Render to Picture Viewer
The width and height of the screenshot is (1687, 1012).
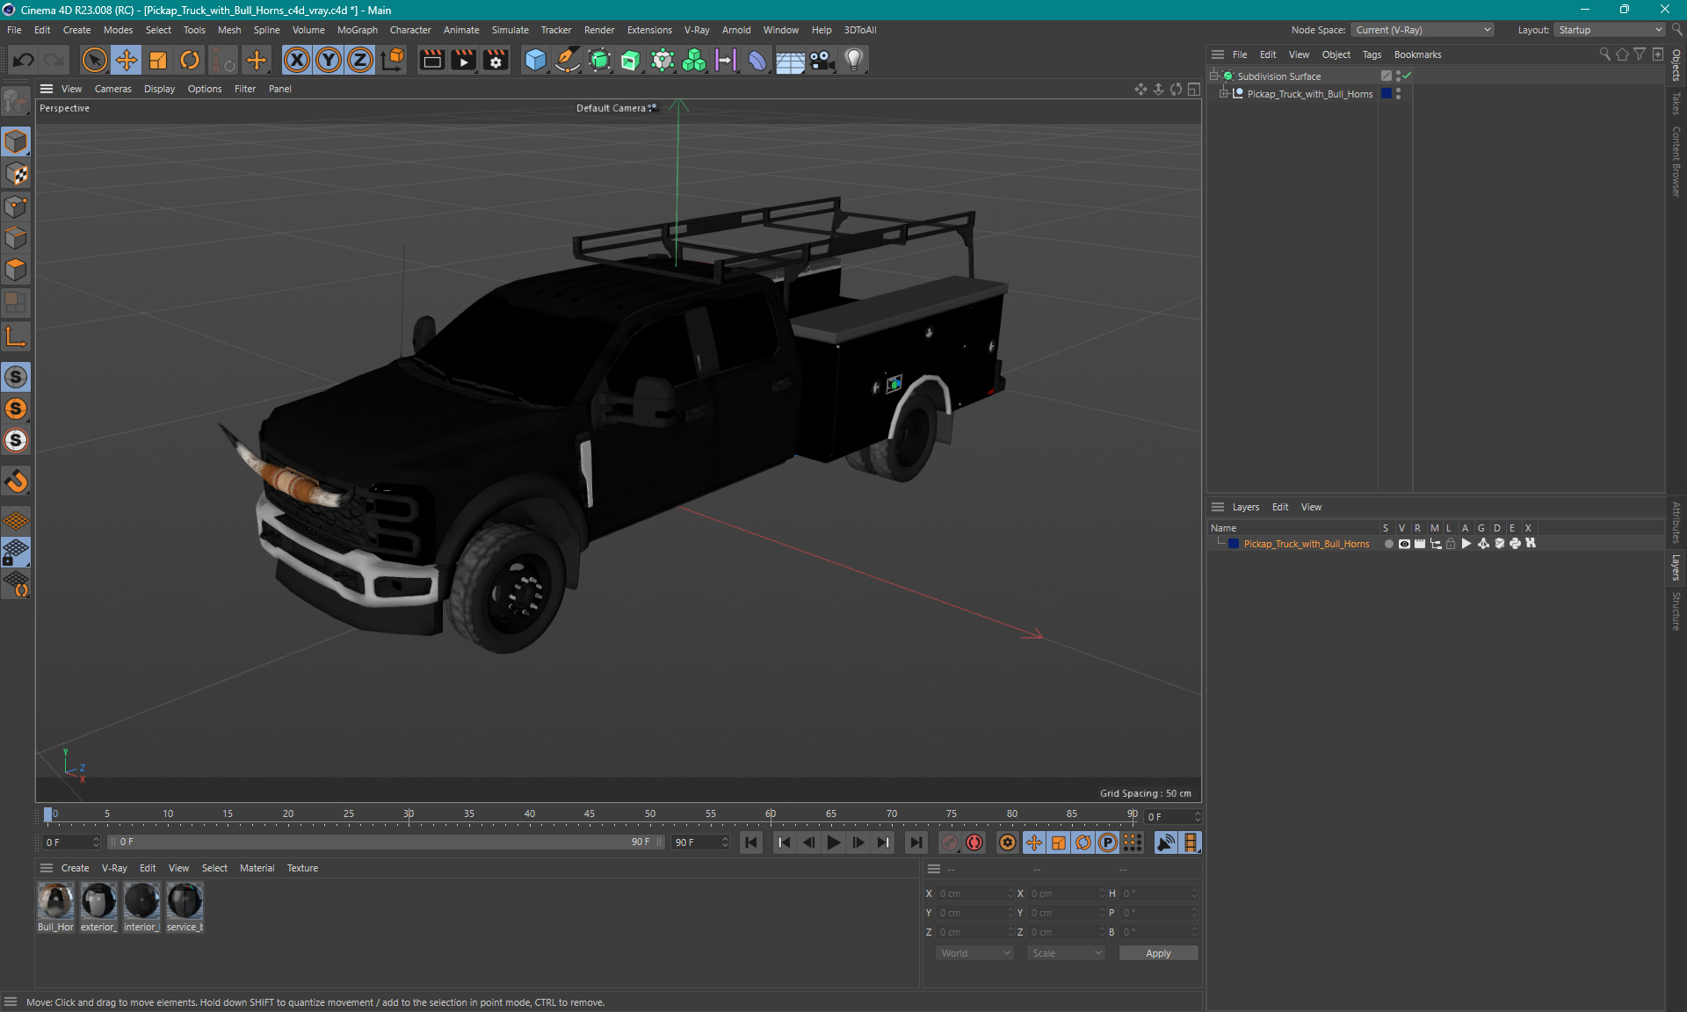pos(463,60)
